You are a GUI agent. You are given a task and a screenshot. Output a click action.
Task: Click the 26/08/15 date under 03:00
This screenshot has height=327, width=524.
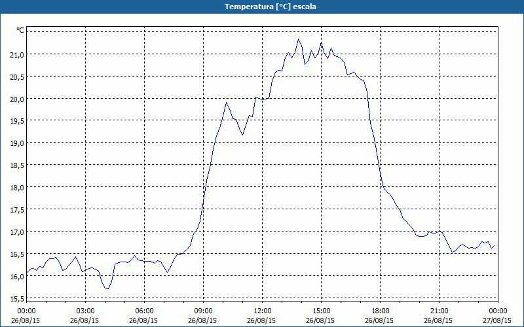[84, 320]
